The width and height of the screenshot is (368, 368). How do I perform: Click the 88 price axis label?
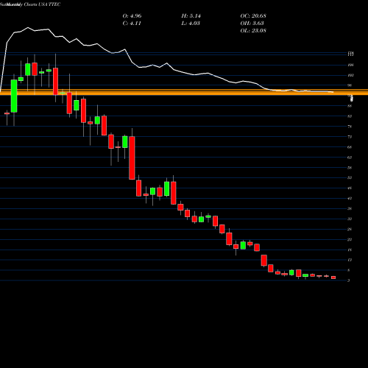tap(350, 106)
